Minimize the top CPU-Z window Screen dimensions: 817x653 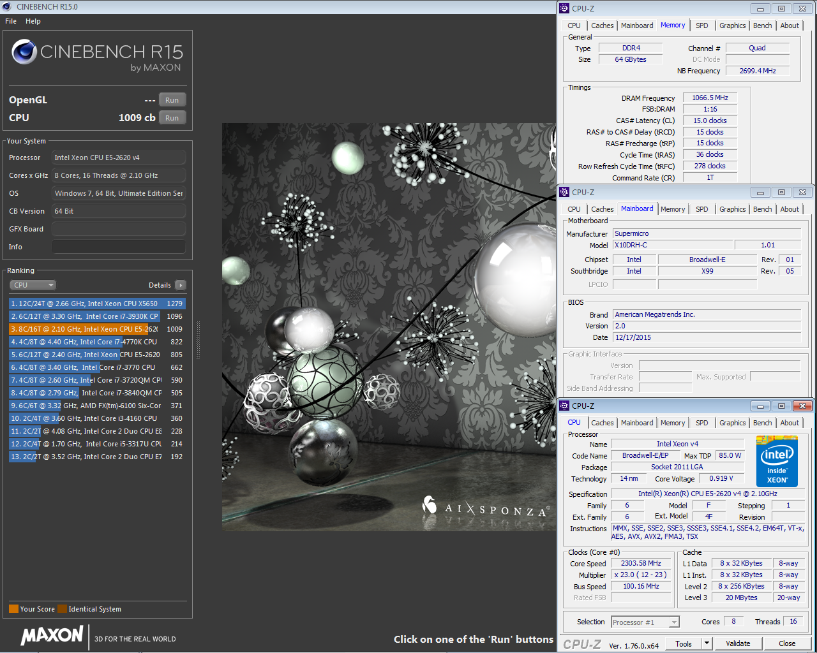point(760,9)
